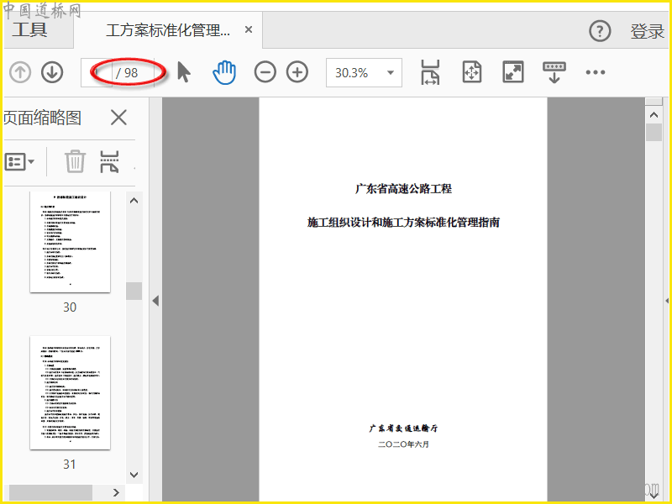The image size is (672, 504).
Task: Click the 施工组织设计和施工方案标准化管理指南 heading
Action: pyautogui.click(x=403, y=223)
